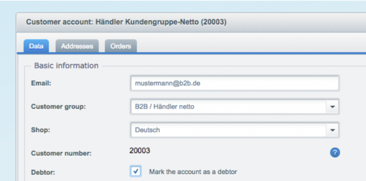Click the "Customer number:" field label

pos(61,154)
